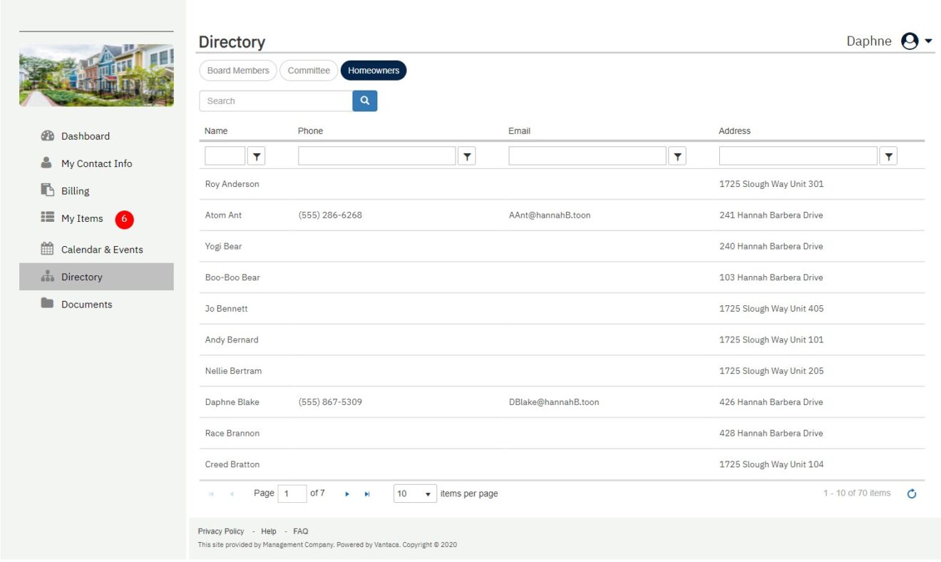Open the Privacy Policy link
The image size is (941, 562).
(x=221, y=531)
